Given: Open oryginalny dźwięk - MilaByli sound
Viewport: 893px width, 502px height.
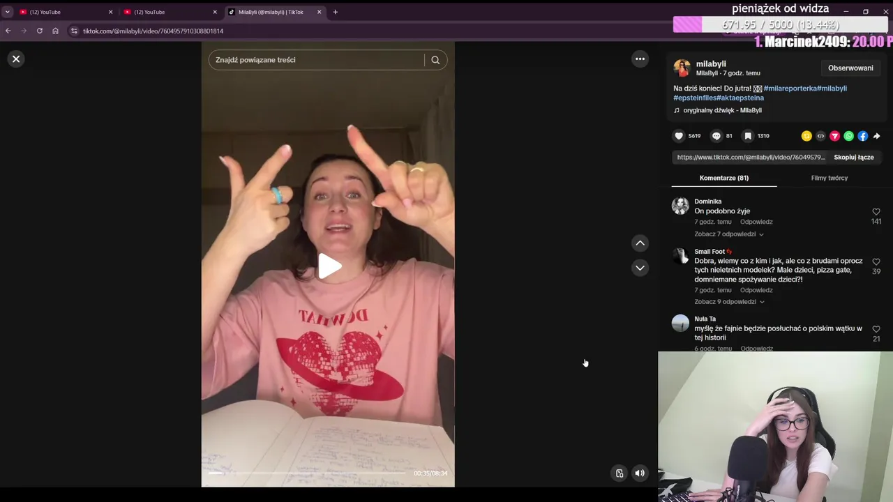Looking at the screenshot, I should coord(722,110).
